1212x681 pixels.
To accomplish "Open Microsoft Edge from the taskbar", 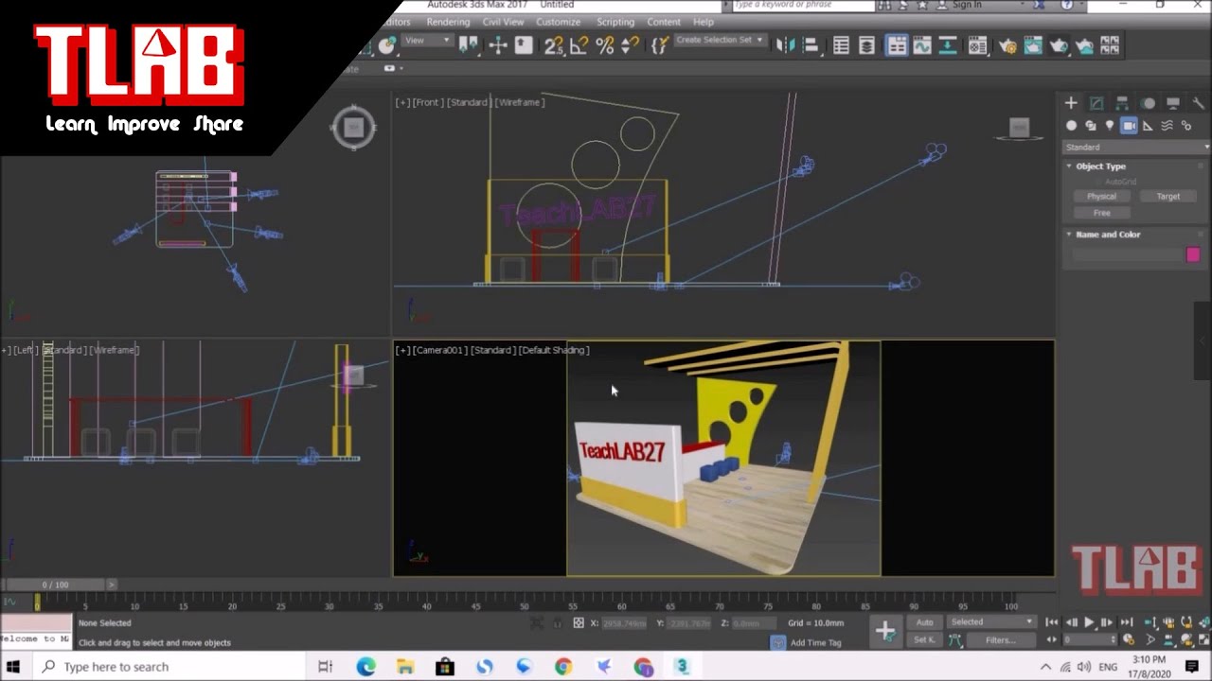I will point(366,667).
